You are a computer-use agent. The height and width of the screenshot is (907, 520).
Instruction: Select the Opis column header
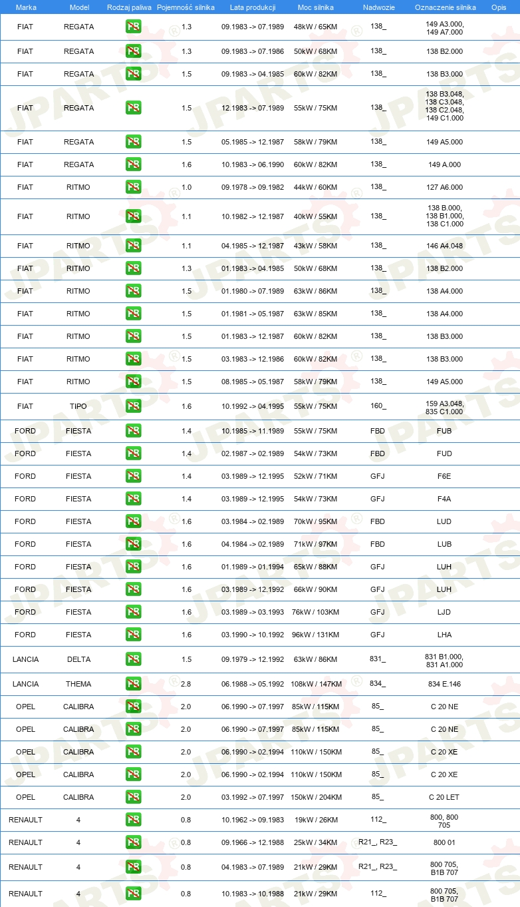(498, 7)
